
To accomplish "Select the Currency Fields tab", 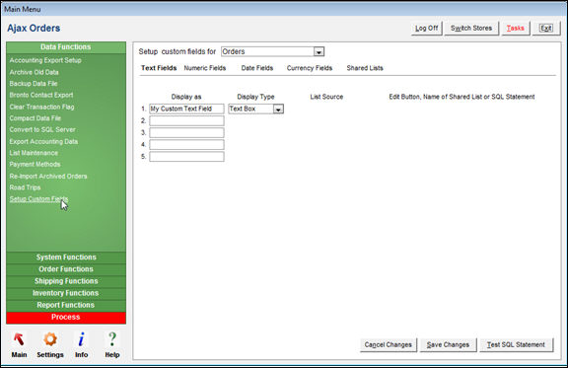I will (x=310, y=68).
